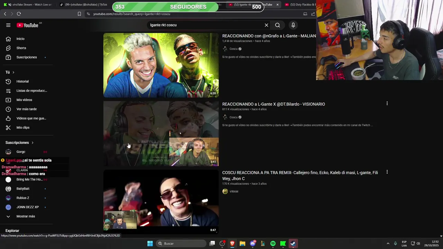Viewport: 443px width, 249px height.
Task: Open JONN DEZZ XP channel
Action: [28, 207]
